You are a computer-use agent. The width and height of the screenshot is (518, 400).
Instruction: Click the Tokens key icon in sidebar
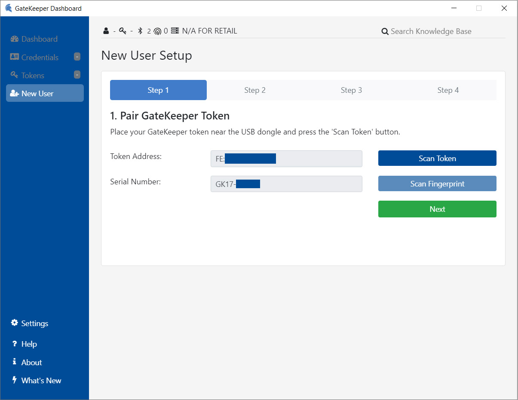14,75
